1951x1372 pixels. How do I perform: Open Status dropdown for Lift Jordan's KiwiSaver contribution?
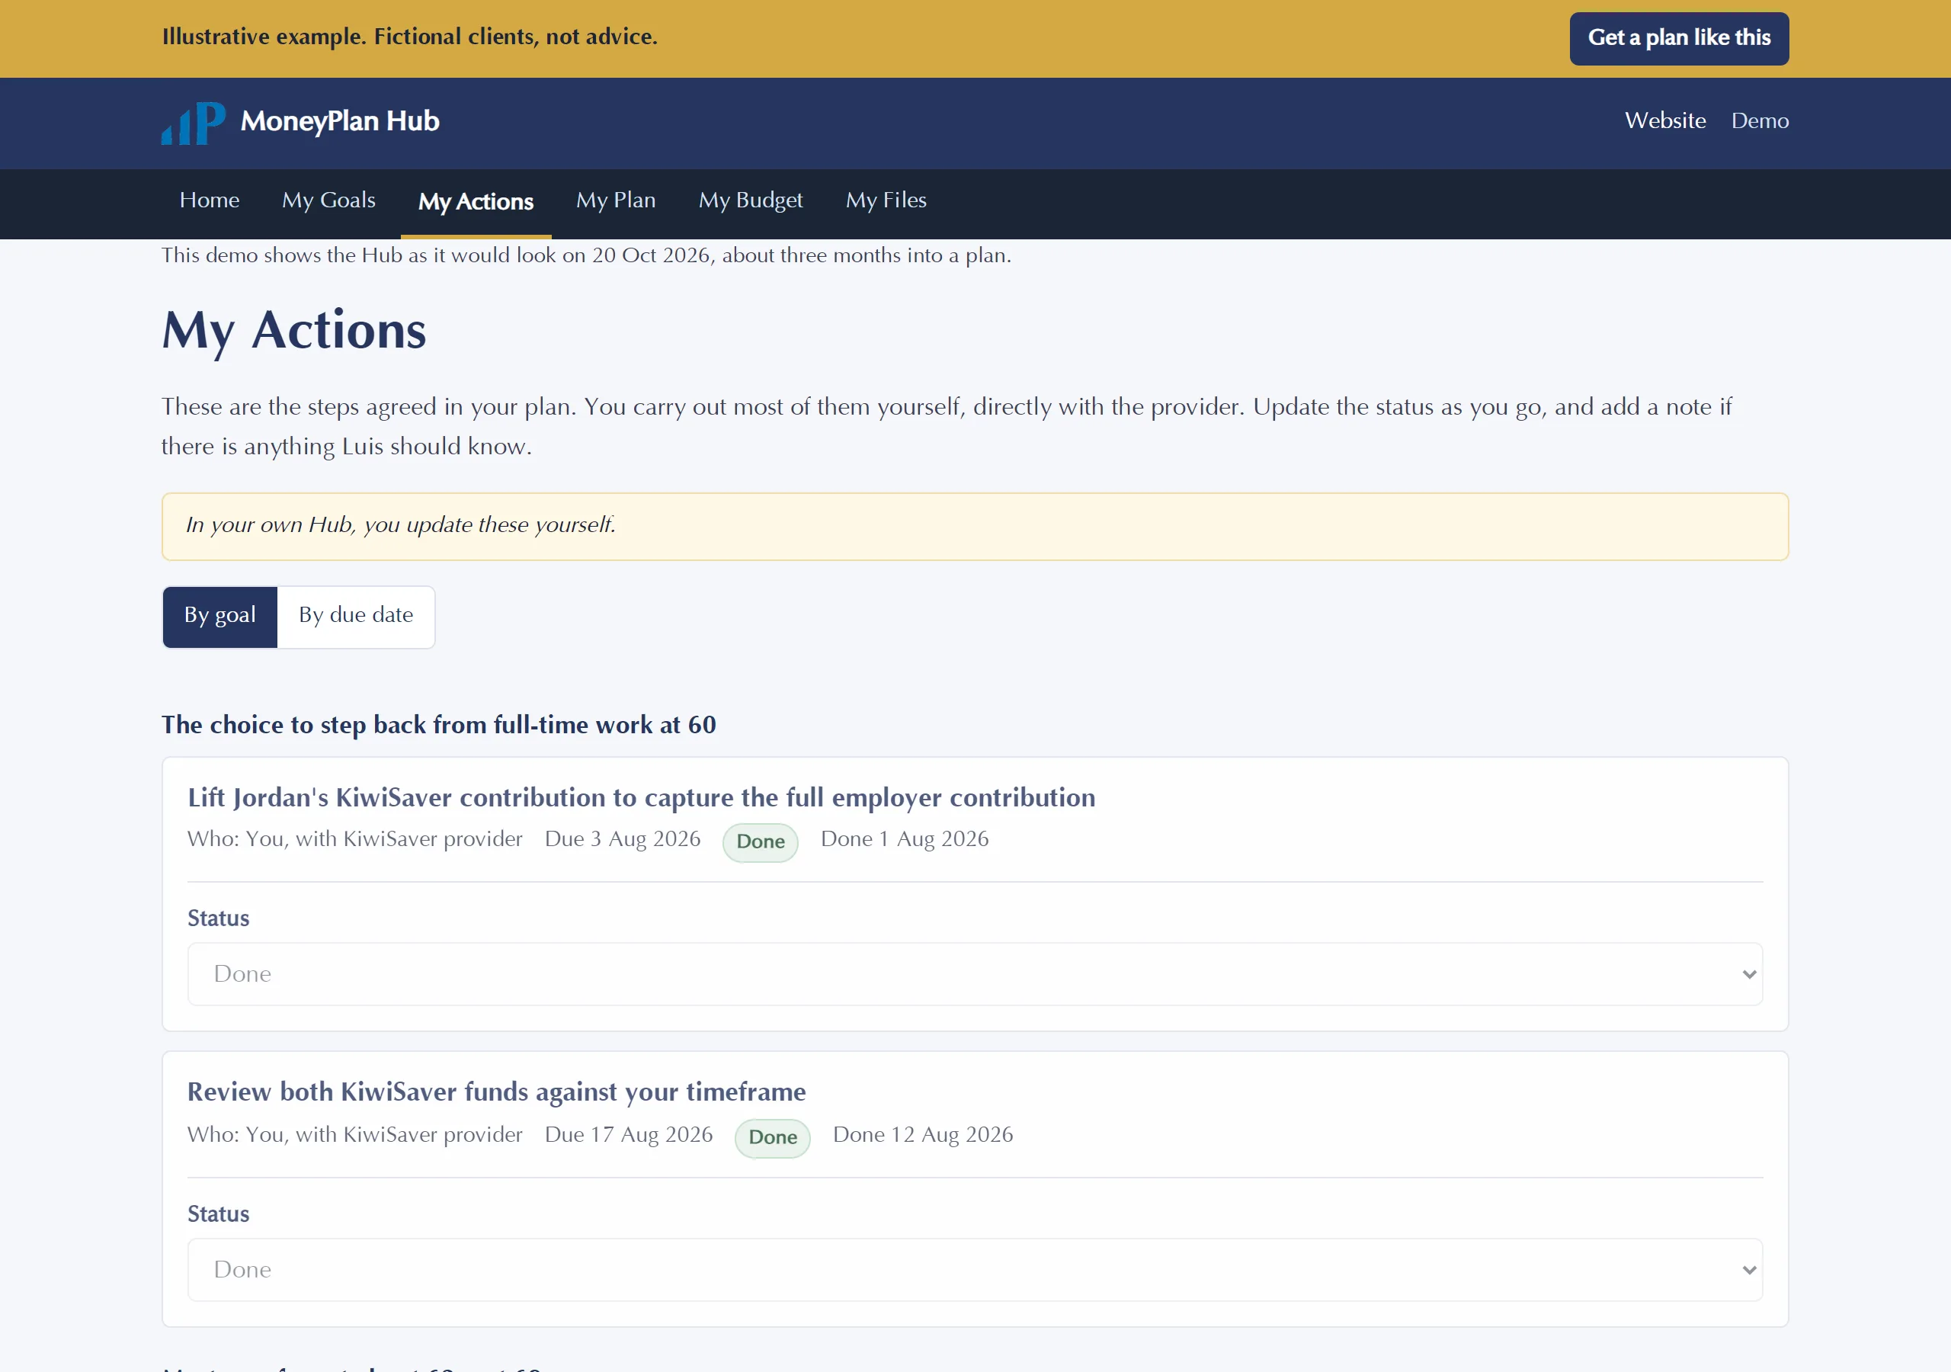coord(975,973)
